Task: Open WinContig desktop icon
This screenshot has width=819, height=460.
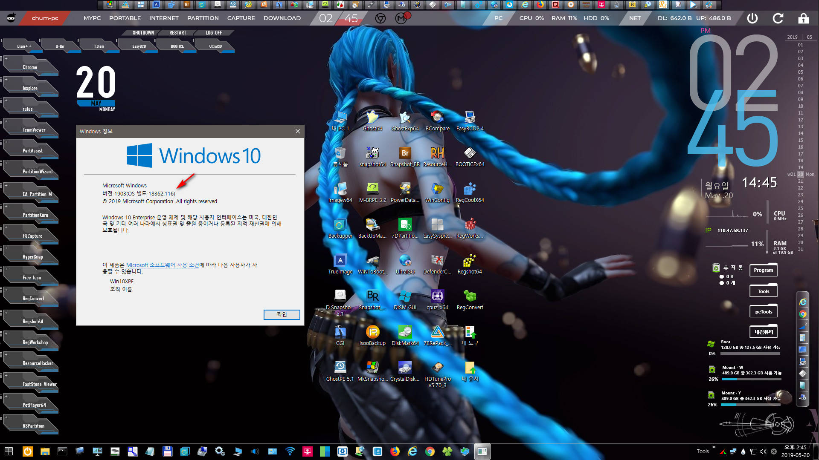Action: 437,192
